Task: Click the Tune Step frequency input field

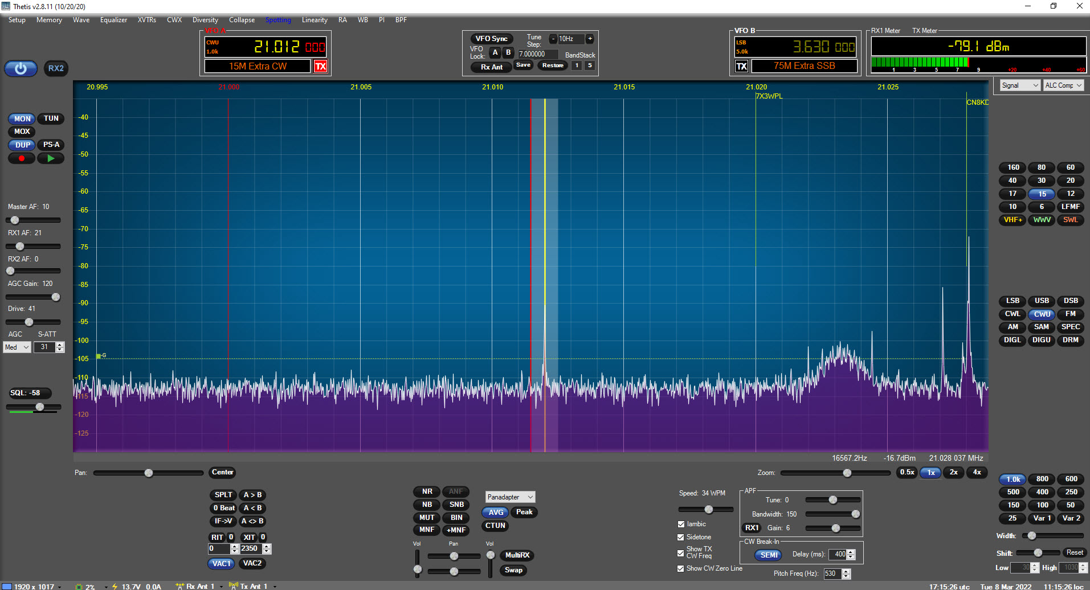Action: 538,54
